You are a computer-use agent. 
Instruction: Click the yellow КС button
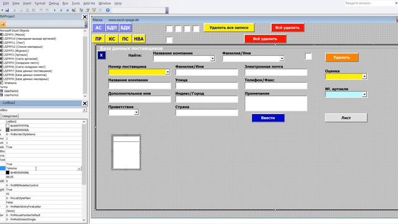(112, 39)
